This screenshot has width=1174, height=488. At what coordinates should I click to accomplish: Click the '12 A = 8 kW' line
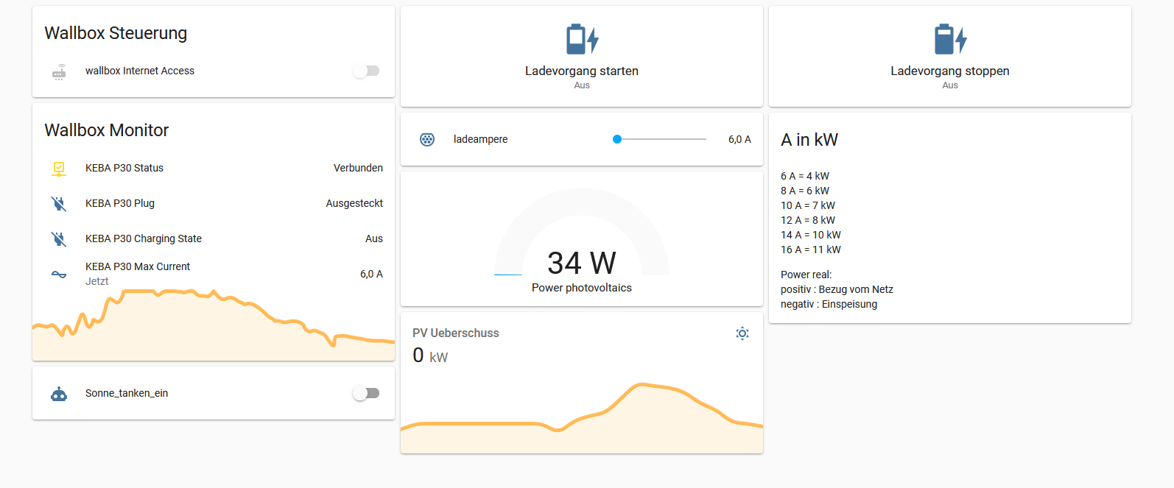coord(808,221)
